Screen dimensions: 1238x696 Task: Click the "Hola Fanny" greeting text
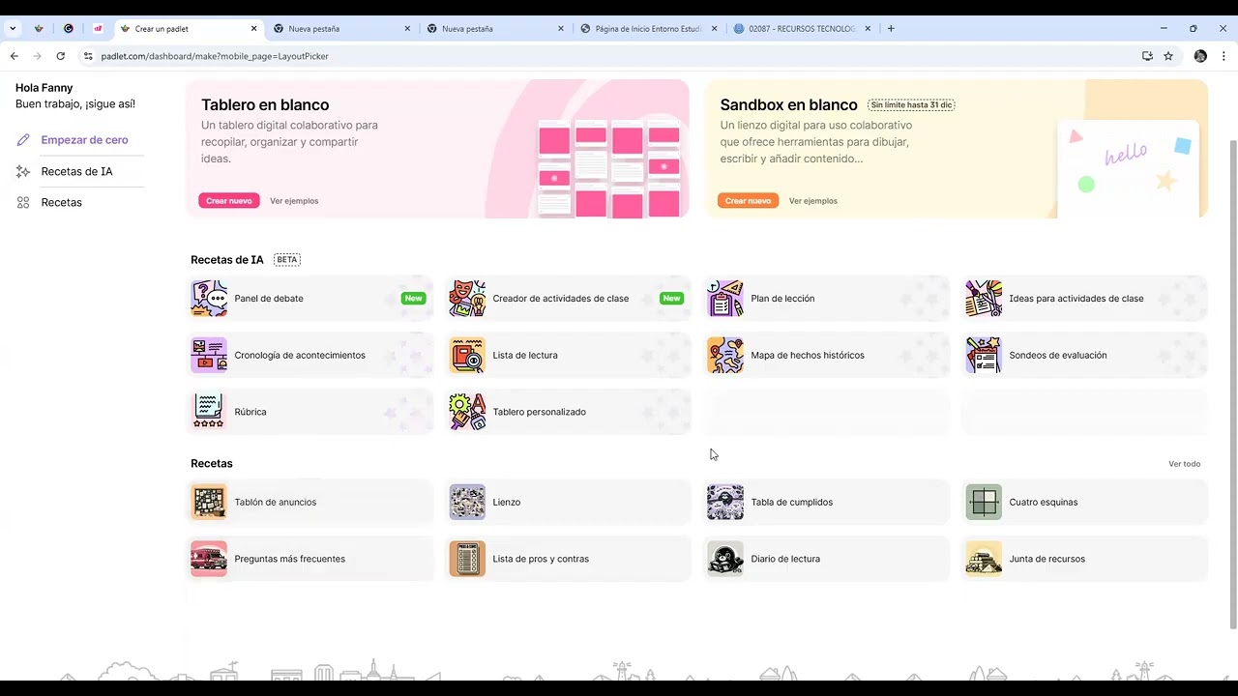coord(44,88)
